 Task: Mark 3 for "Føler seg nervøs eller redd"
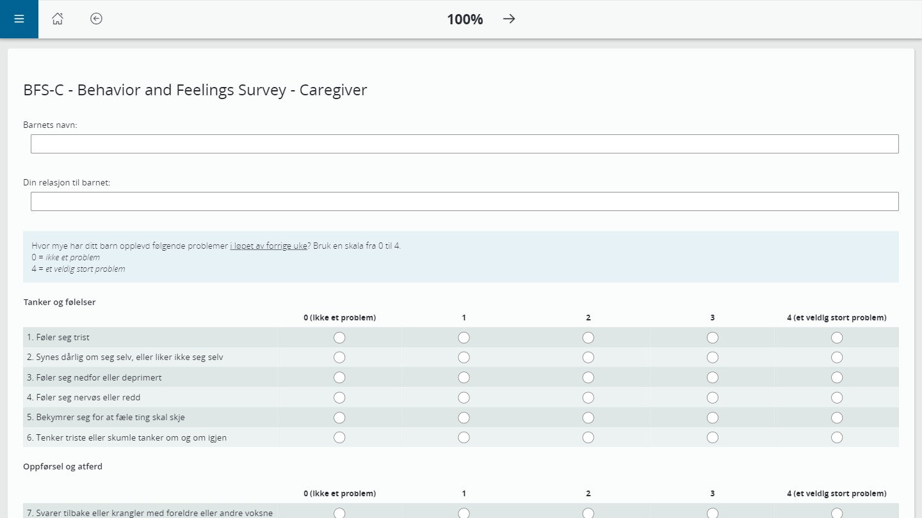[x=712, y=397]
